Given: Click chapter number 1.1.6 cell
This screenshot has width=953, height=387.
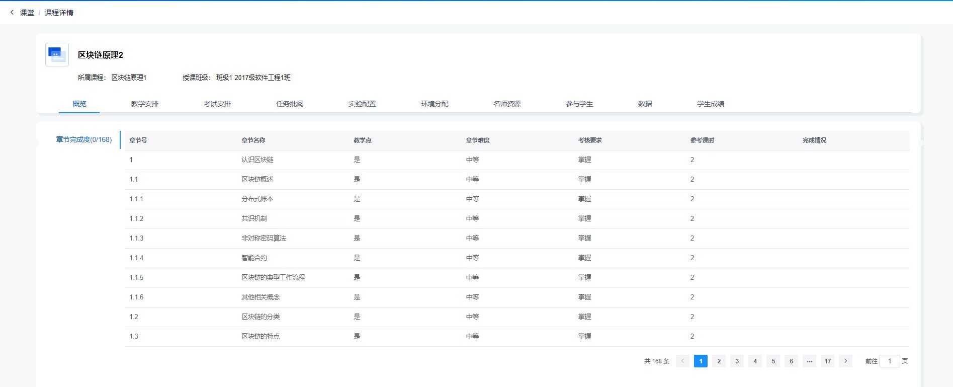Looking at the screenshot, I should (136, 297).
